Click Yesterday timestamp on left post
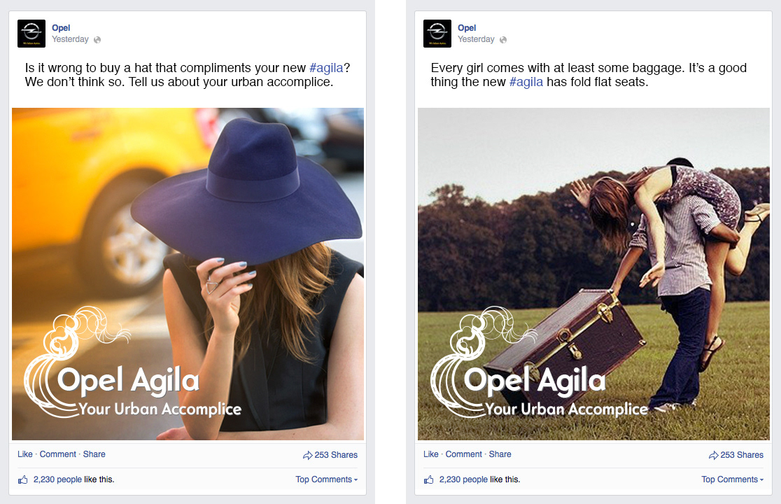Viewport: 781px width, 504px height. click(70, 39)
